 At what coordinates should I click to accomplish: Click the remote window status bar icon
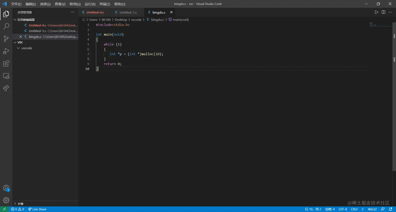(4, 209)
